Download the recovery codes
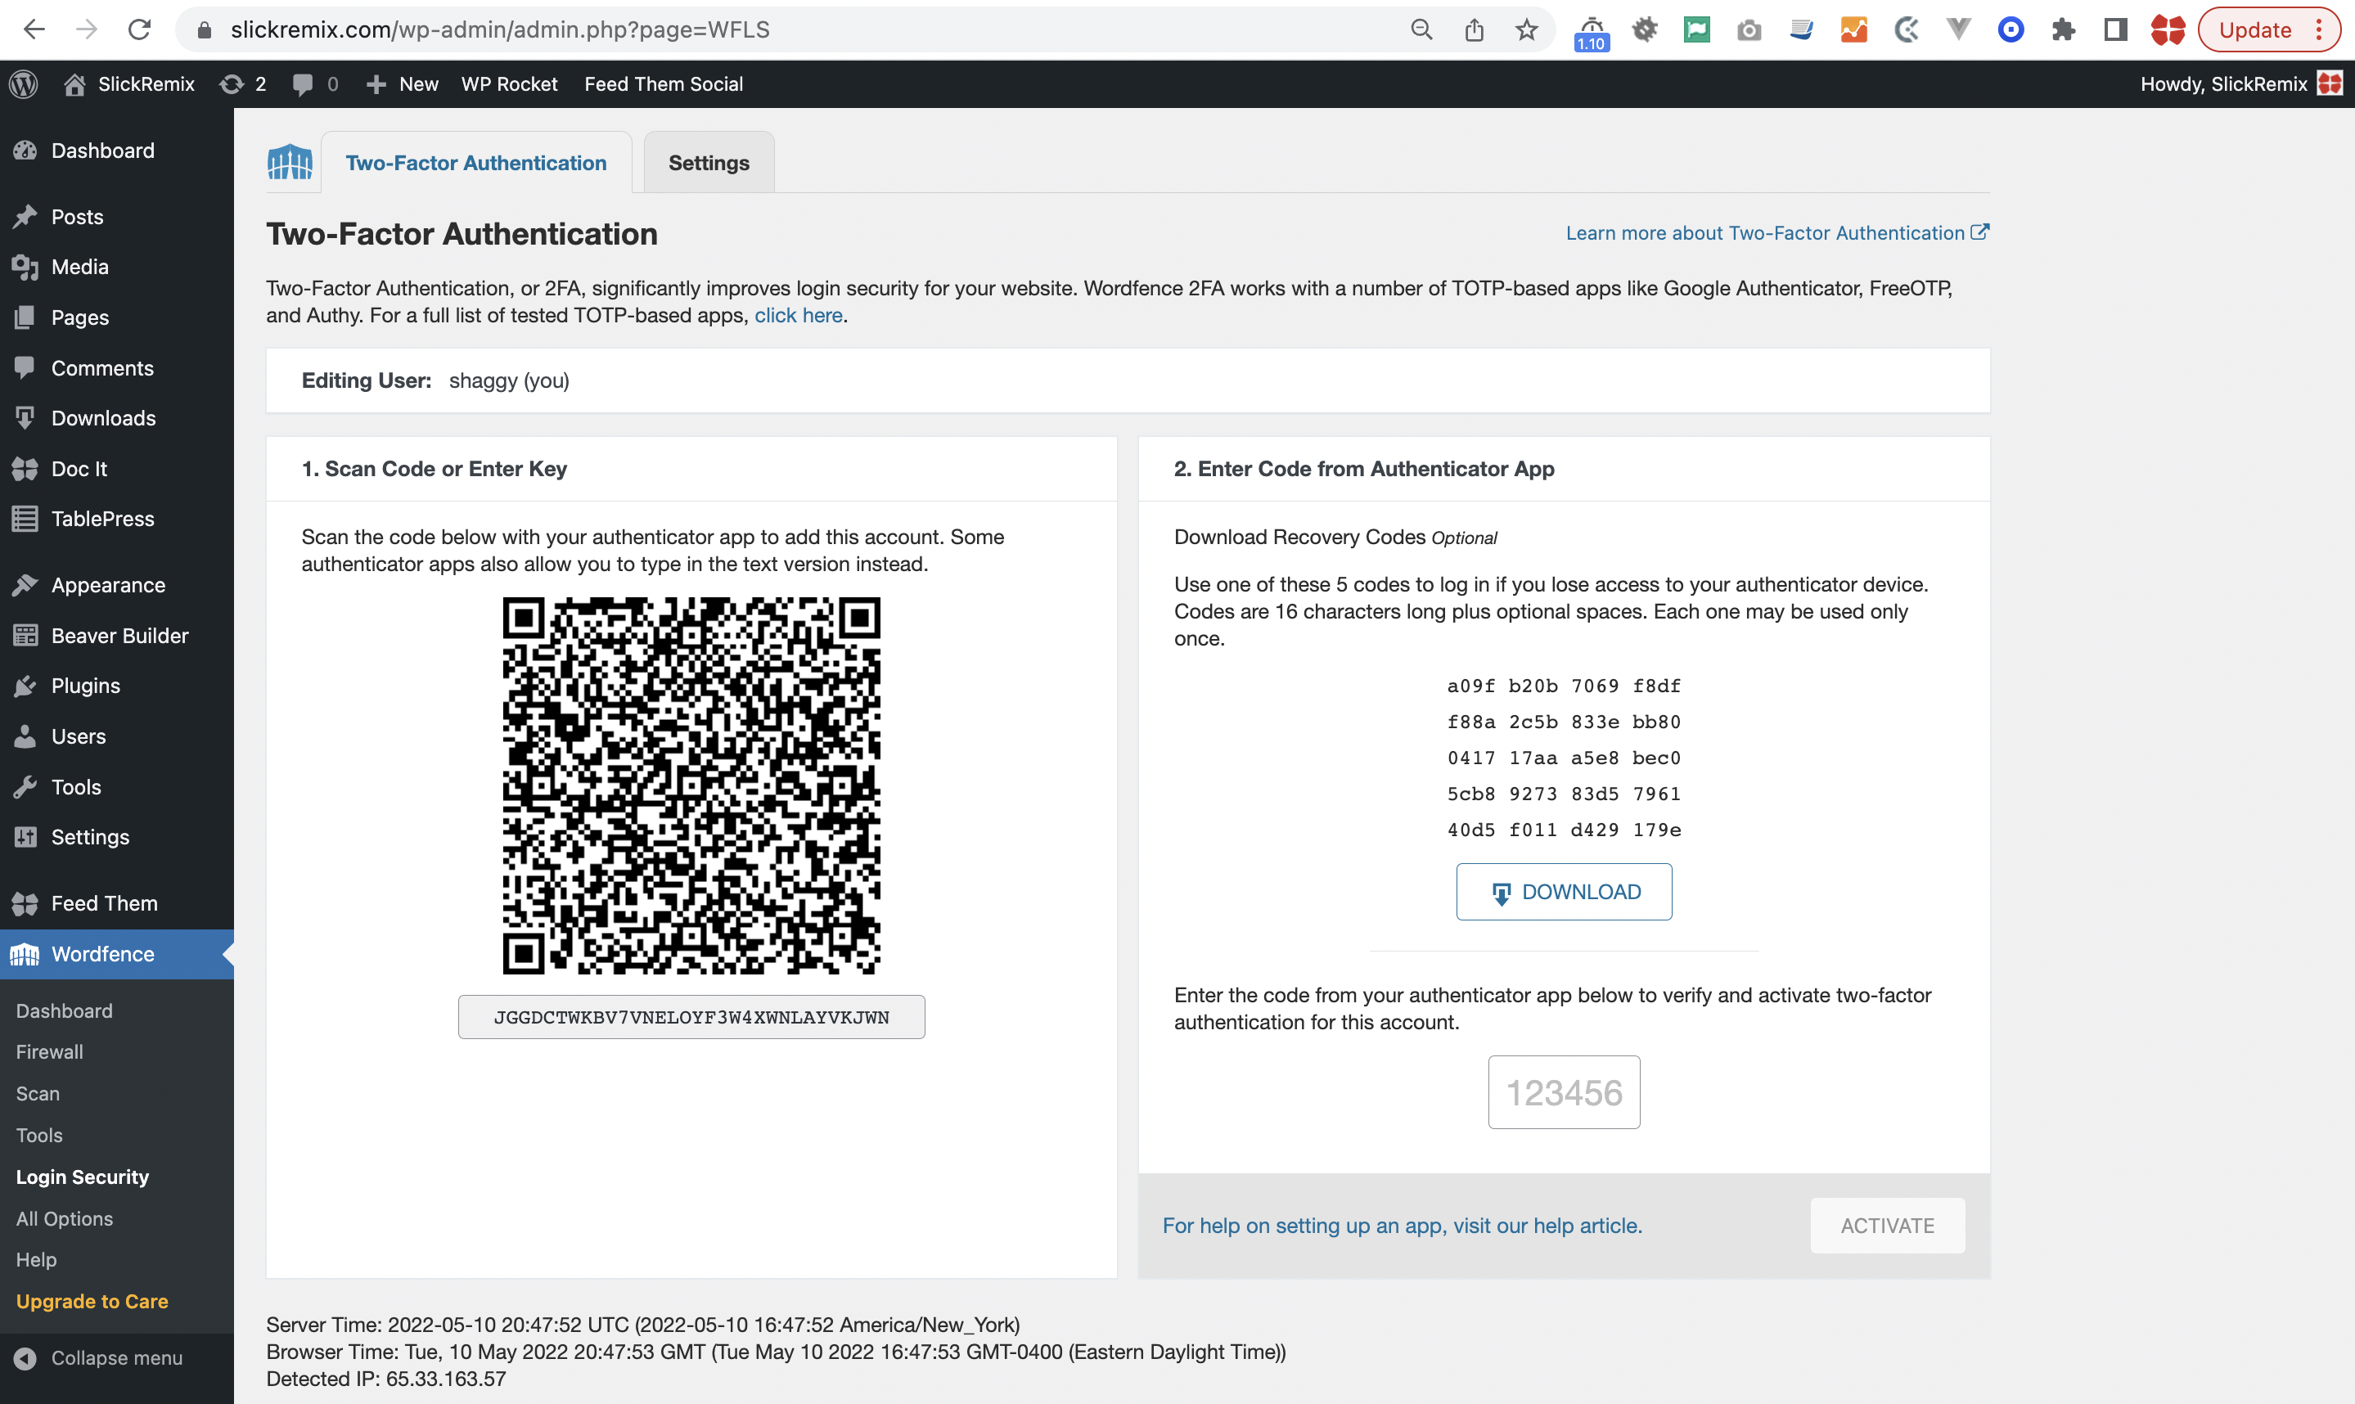2355x1404 pixels. click(x=1564, y=891)
